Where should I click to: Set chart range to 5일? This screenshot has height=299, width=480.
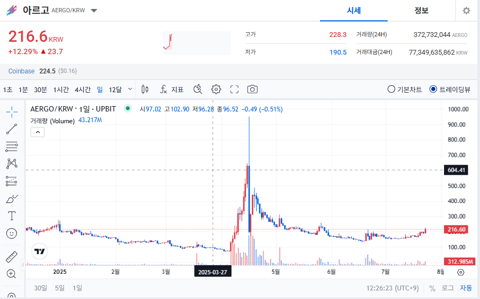coord(60,288)
